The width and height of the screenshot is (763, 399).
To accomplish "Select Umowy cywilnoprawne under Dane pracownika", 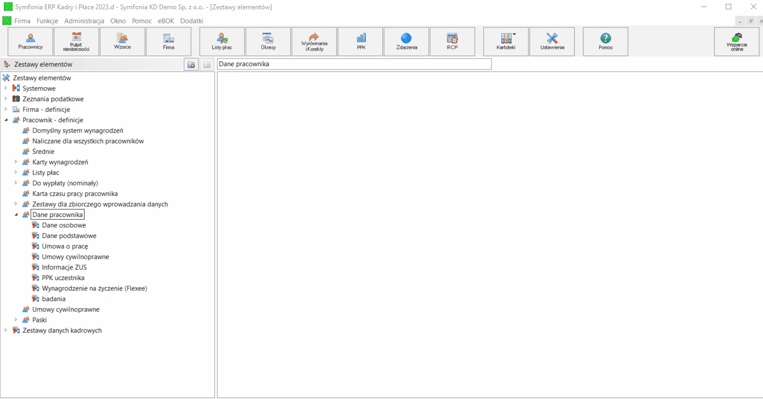I will tap(76, 256).
